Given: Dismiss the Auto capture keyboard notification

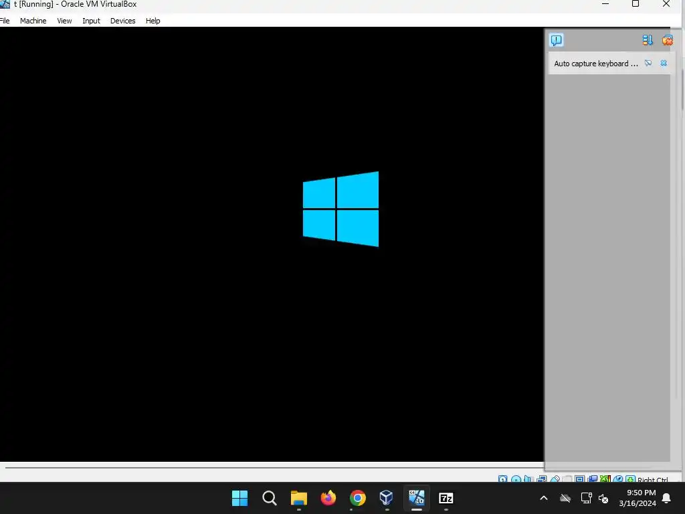Looking at the screenshot, I should 664,64.
